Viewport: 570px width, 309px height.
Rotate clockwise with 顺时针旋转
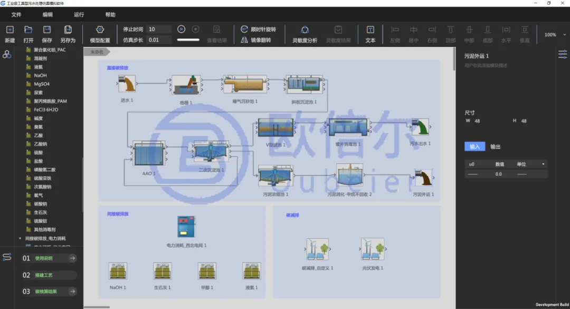tap(259, 29)
